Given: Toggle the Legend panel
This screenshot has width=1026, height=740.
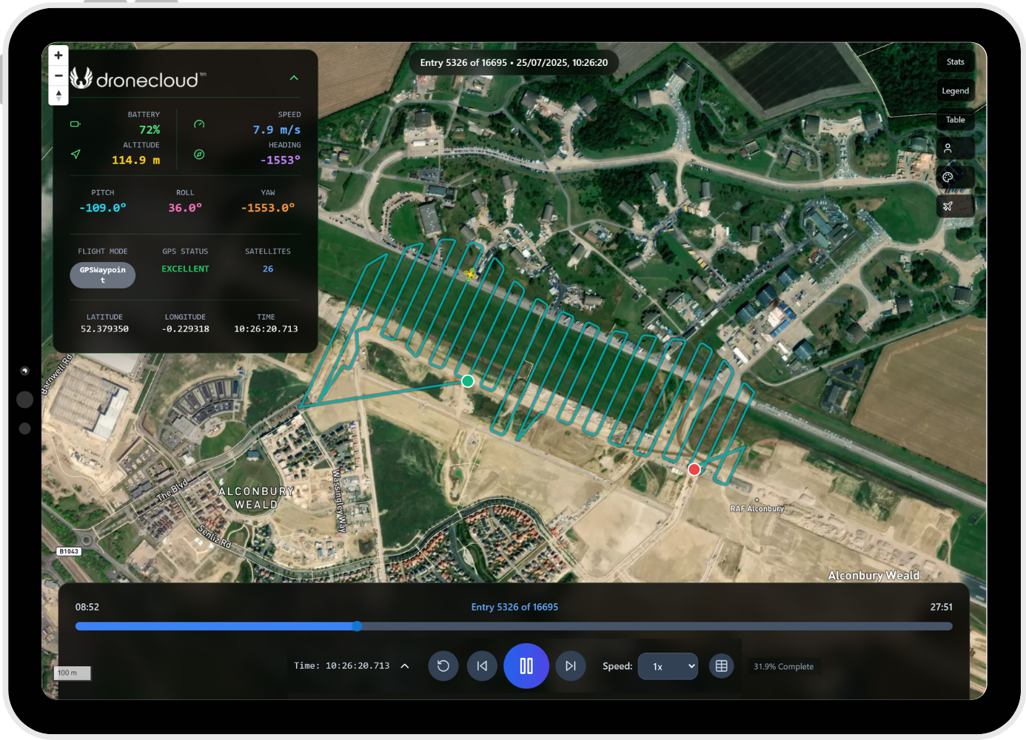Looking at the screenshot, I should pyautogui.click(x=955, y=91).
